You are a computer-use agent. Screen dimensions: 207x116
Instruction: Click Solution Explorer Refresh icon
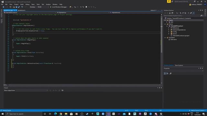pos(180,13)
